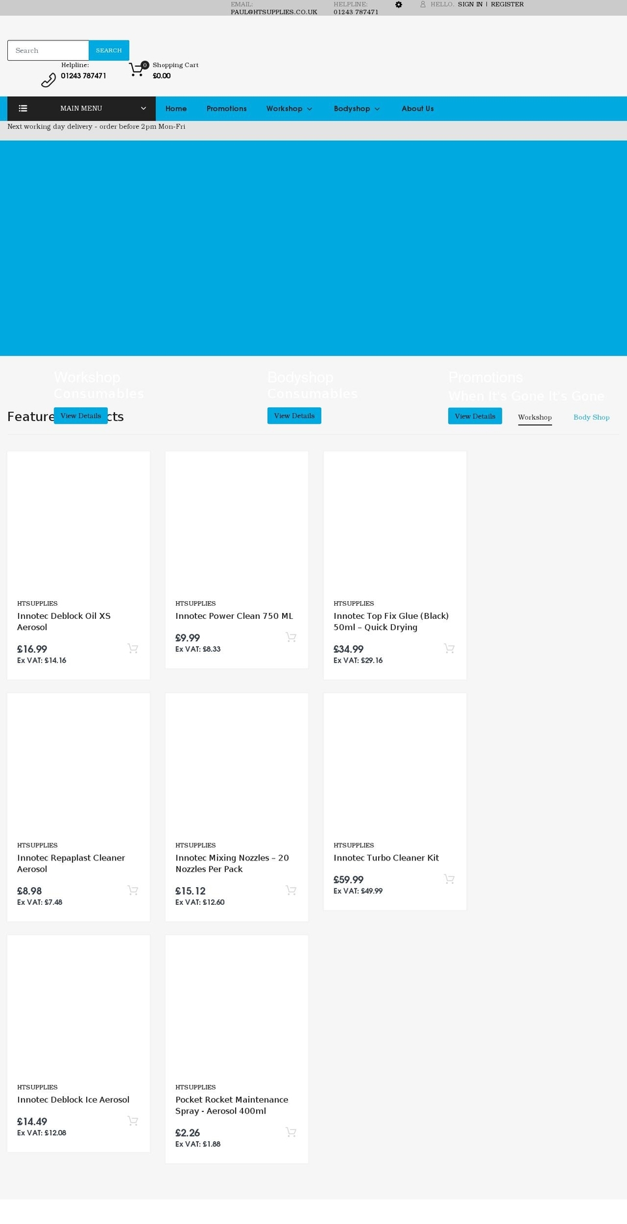Click the settings gear icon in top bar
Image resolution: width=627 pixels, height=1224 pixels.
click(x=398, y=5)
